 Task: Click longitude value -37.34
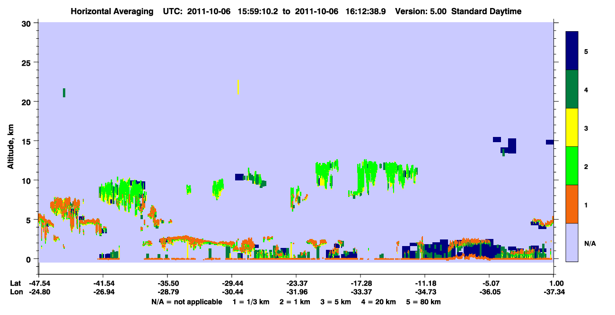click(554, 292)
